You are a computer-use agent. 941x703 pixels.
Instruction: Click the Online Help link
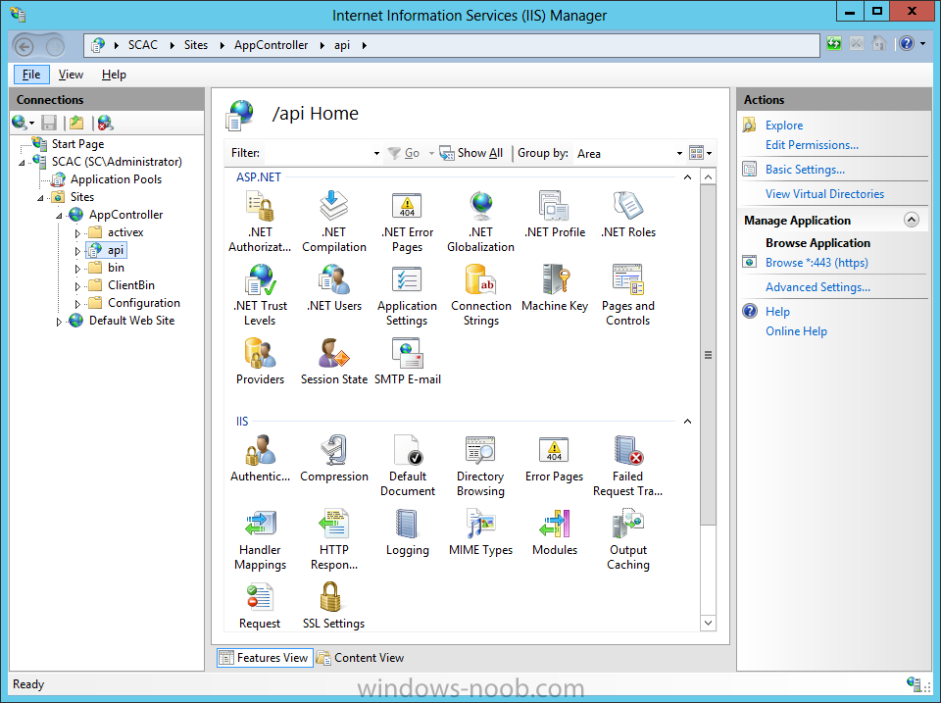pos(796,331)
